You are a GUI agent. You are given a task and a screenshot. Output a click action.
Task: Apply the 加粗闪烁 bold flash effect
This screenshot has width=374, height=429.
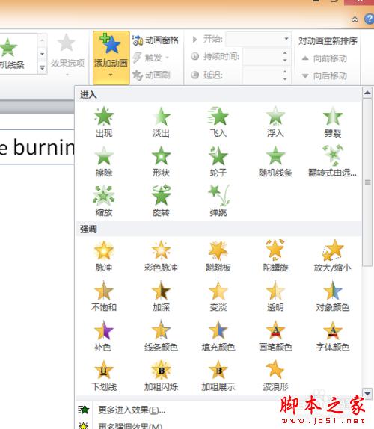[161, 375]
